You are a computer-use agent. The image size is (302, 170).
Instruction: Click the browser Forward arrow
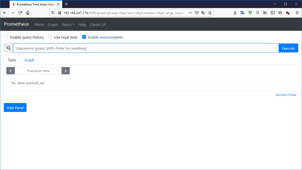pyautogui.click(x=13, y=13)
